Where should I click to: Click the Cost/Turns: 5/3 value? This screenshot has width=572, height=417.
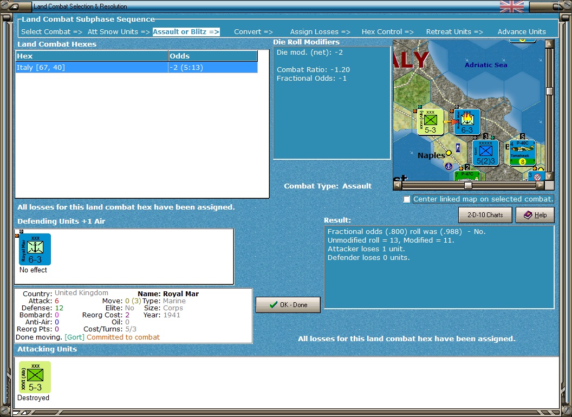coord(131,329)
